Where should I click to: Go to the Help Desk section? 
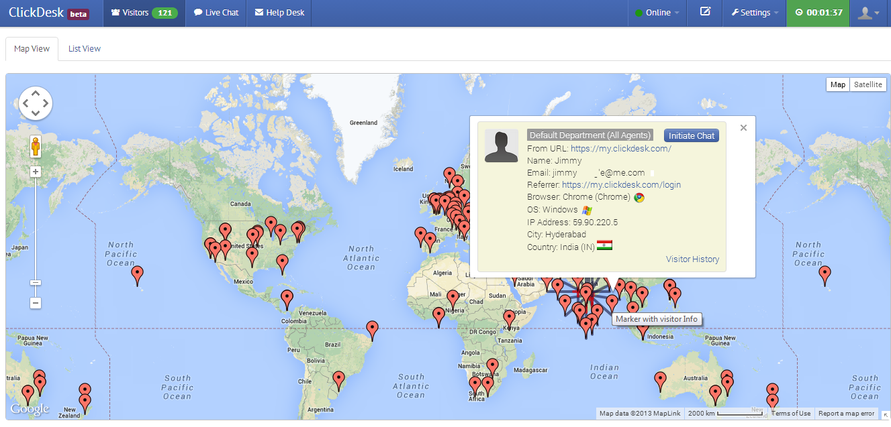(280, 13)
